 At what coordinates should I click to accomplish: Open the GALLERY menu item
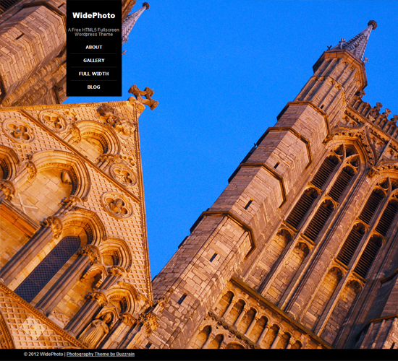coord(93,61)
